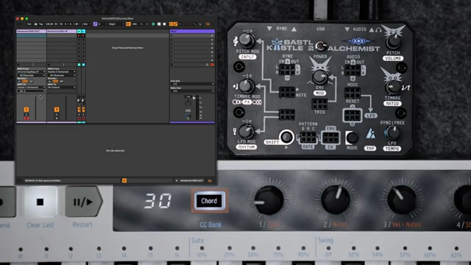
Task: Click the Capture MIDI dotted-square icon
Action: [x=185, y=24]
